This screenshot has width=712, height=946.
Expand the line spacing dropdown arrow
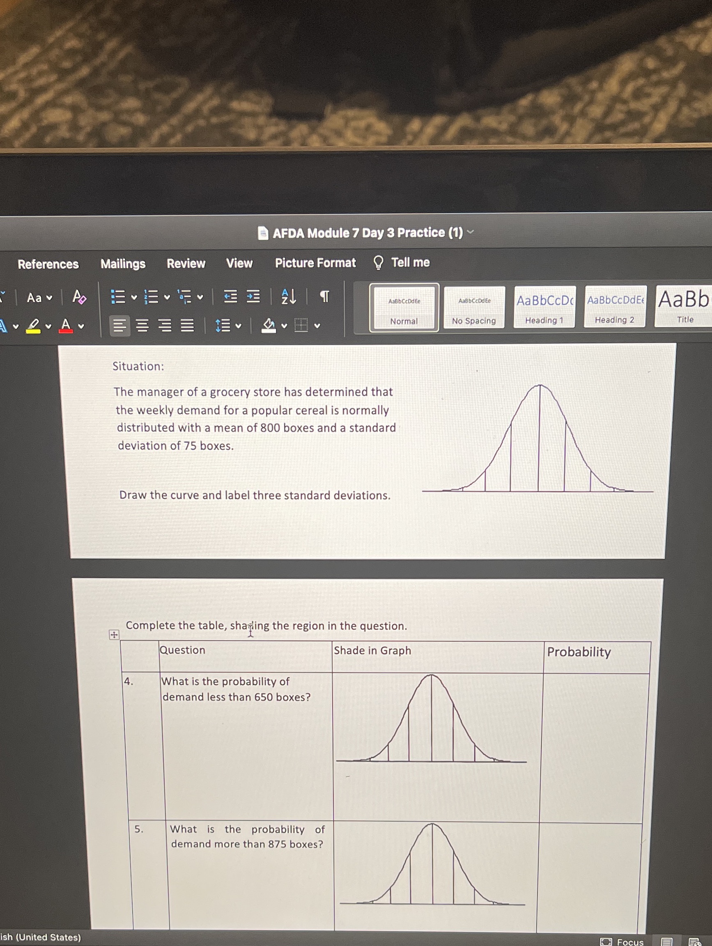[238, 326]
